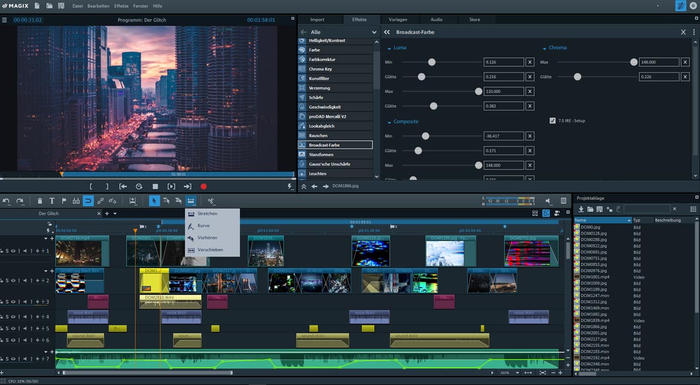The height and width of the screenshot is (385, 700).
Task: Select the Chroma Key effect
Action: tap(335, 69)
